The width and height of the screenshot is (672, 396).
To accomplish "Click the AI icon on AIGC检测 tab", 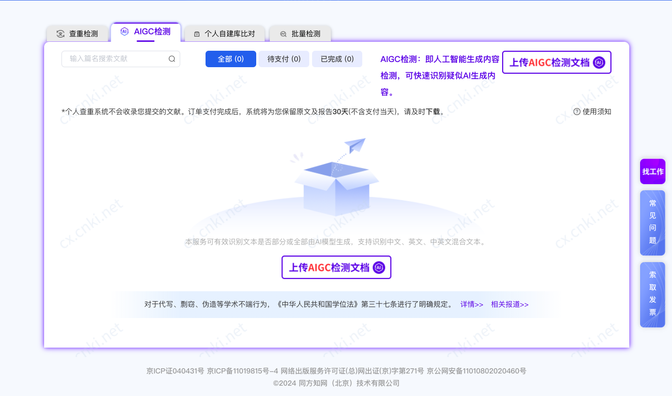I will coord(124,31).
